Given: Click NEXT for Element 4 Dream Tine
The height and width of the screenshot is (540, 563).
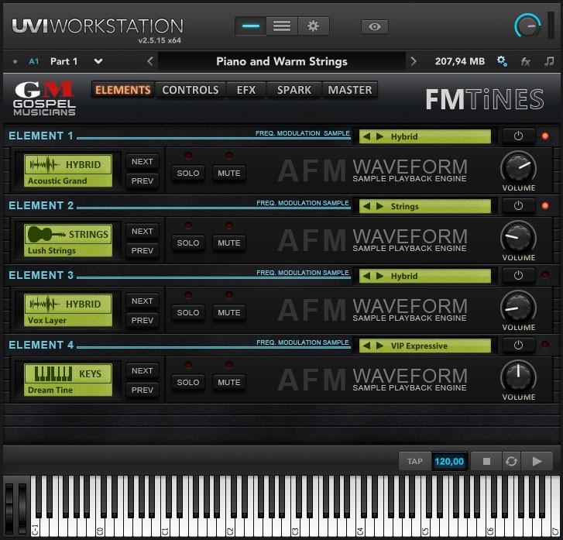Looking at the screenshot, I should 142,371.
